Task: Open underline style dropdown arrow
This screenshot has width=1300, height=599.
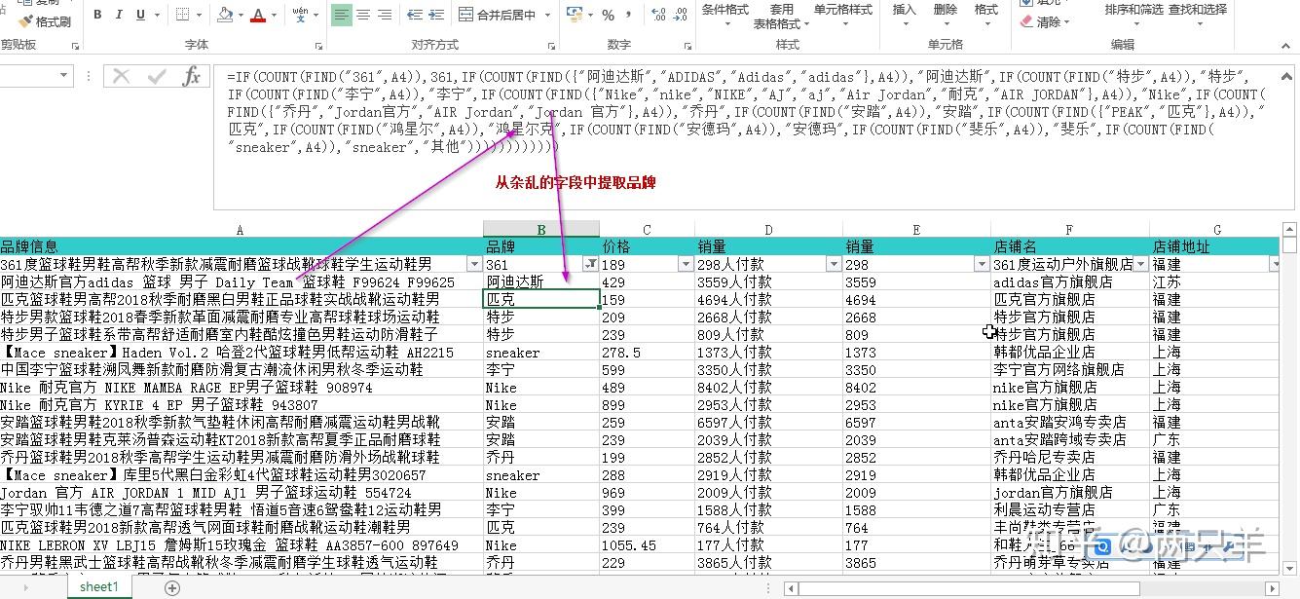Action: coord(158,16)
